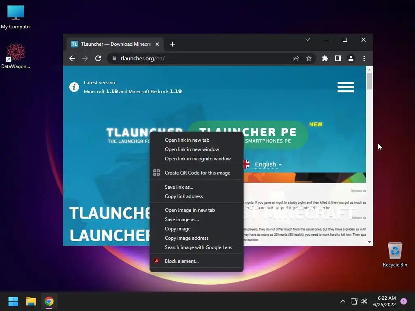Screen dimensions: 415x311
Task: Select Open link in new window
Action: tap(197, 149)
